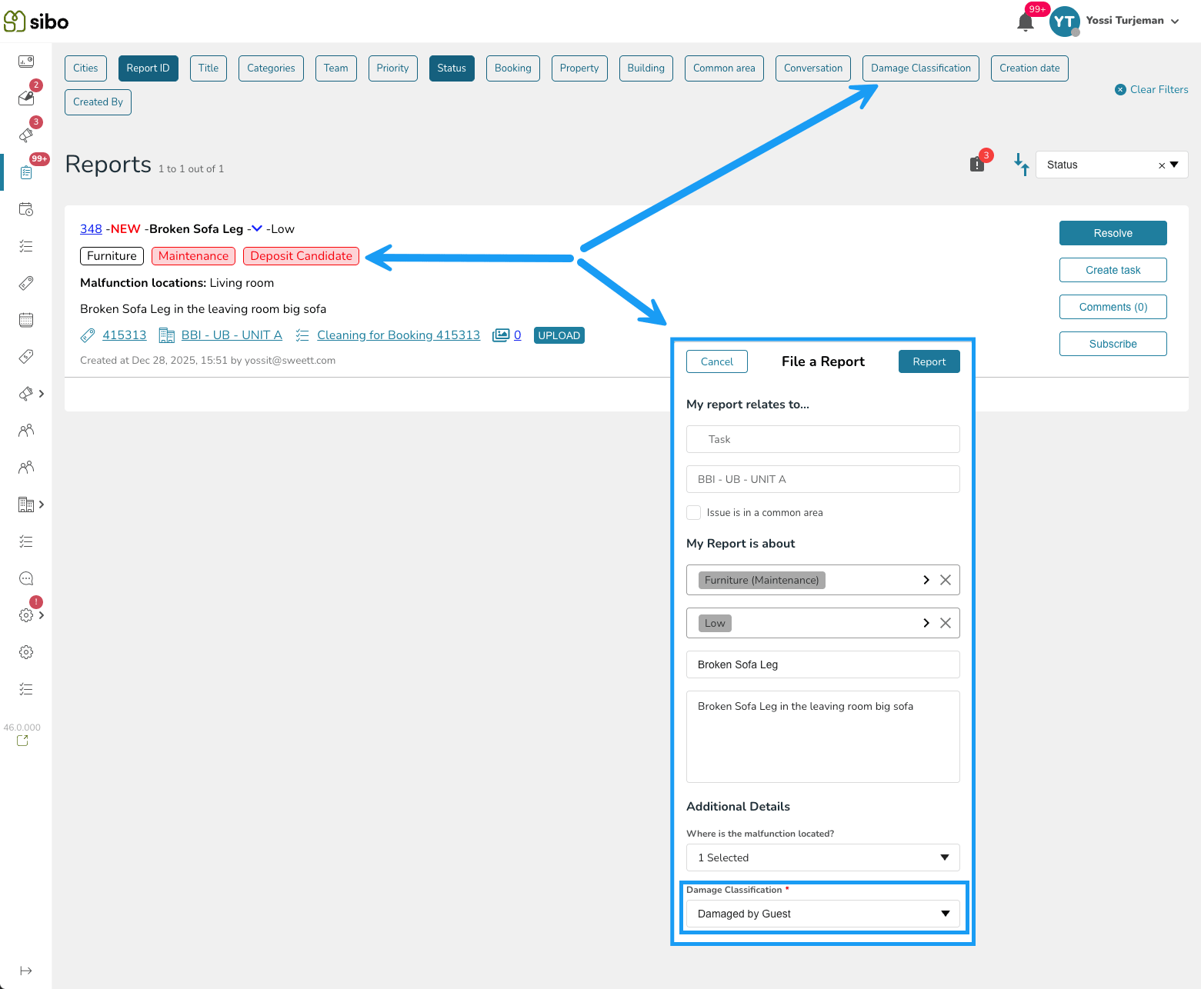
Task: Click the report description text area
Action: (822, 737)
